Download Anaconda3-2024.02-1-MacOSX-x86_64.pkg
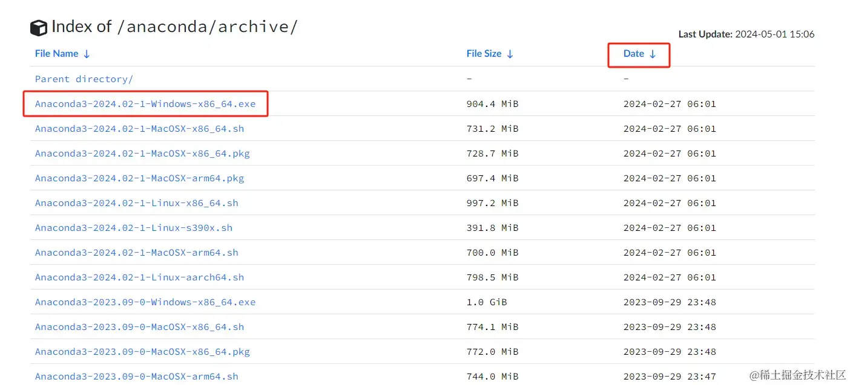The width and height of the screenshot is (850, 385). coord(142,153)
